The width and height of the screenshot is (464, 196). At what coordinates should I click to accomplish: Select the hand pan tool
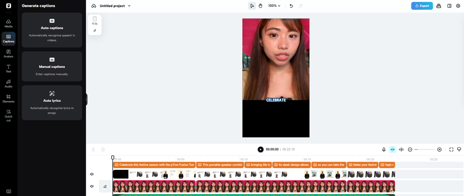[x=260, y=6]
